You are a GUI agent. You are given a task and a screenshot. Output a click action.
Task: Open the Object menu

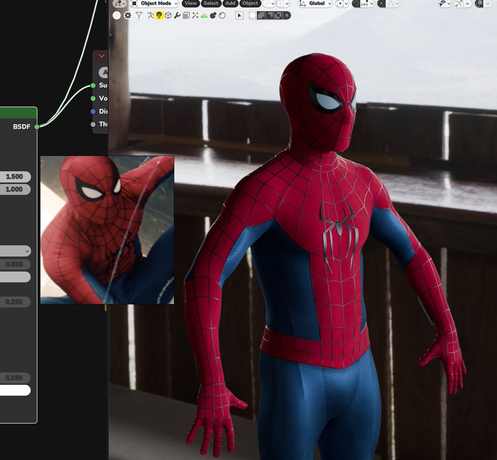(x=250, y=3)
